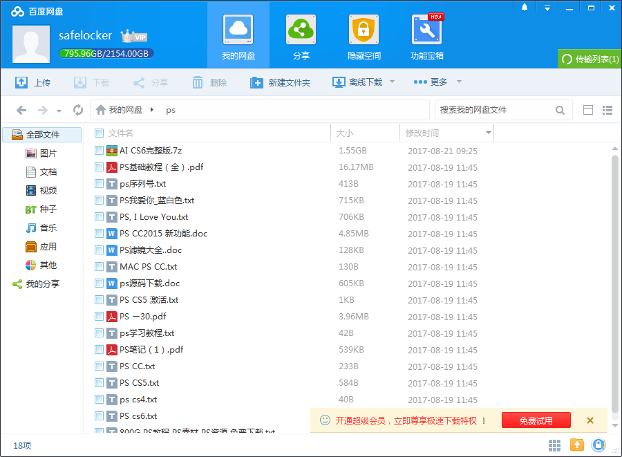
Task: Click the user avatar picture
Action: 31,44
